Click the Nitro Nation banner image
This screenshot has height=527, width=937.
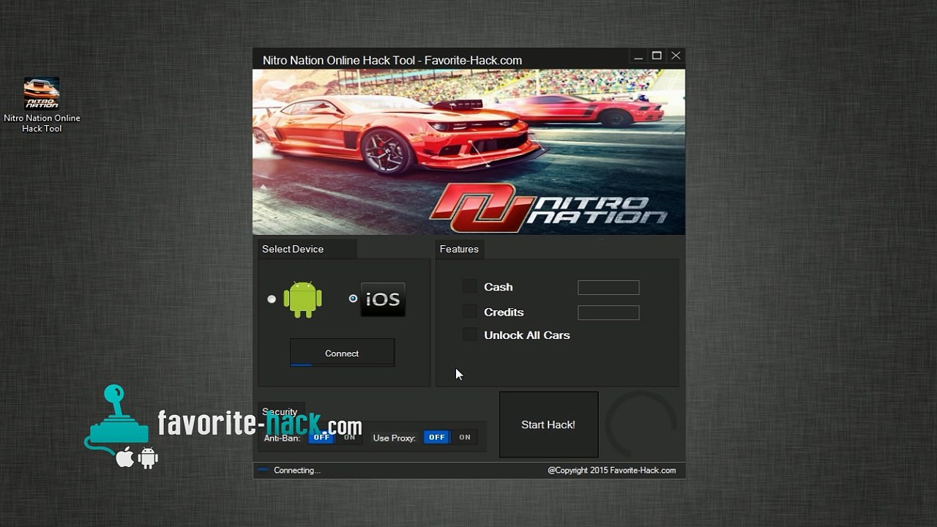tap(469, 152)
